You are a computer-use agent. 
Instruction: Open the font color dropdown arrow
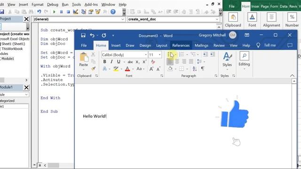[133, 69]
